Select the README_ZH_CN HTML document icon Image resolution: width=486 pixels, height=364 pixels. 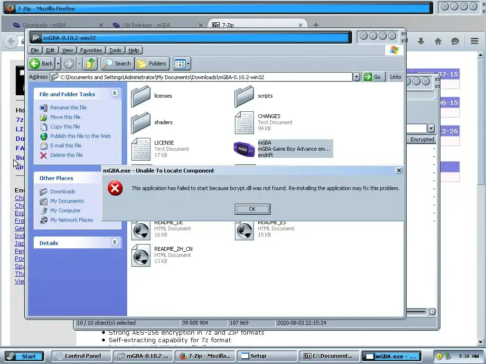(x=141, y=255)
